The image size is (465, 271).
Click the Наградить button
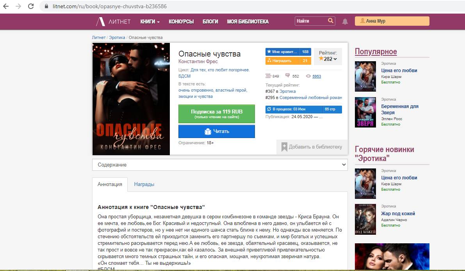288,61
